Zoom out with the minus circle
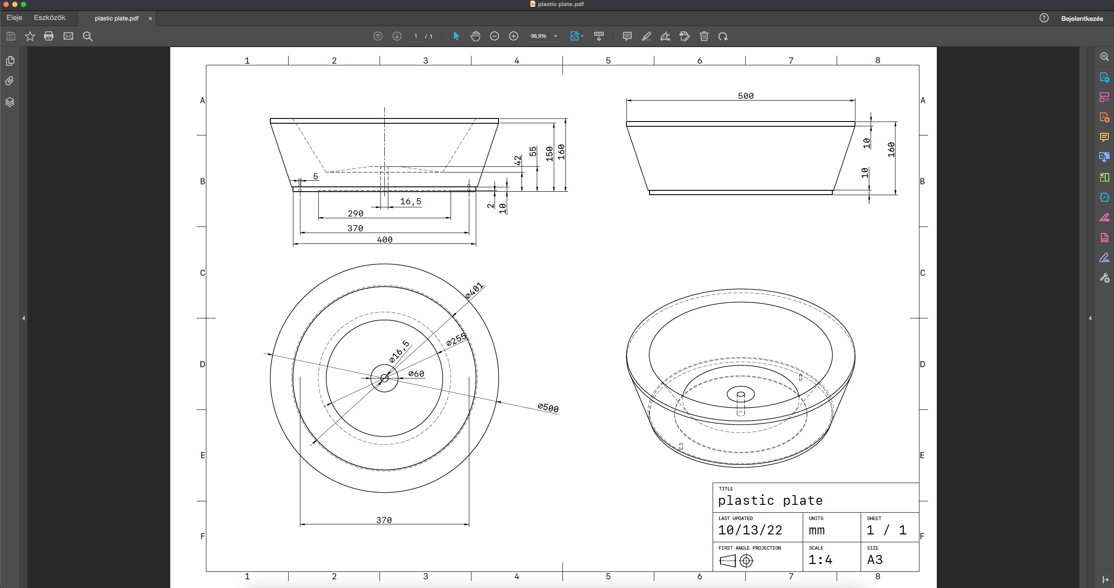The image size is (1114, 588). 495,36
